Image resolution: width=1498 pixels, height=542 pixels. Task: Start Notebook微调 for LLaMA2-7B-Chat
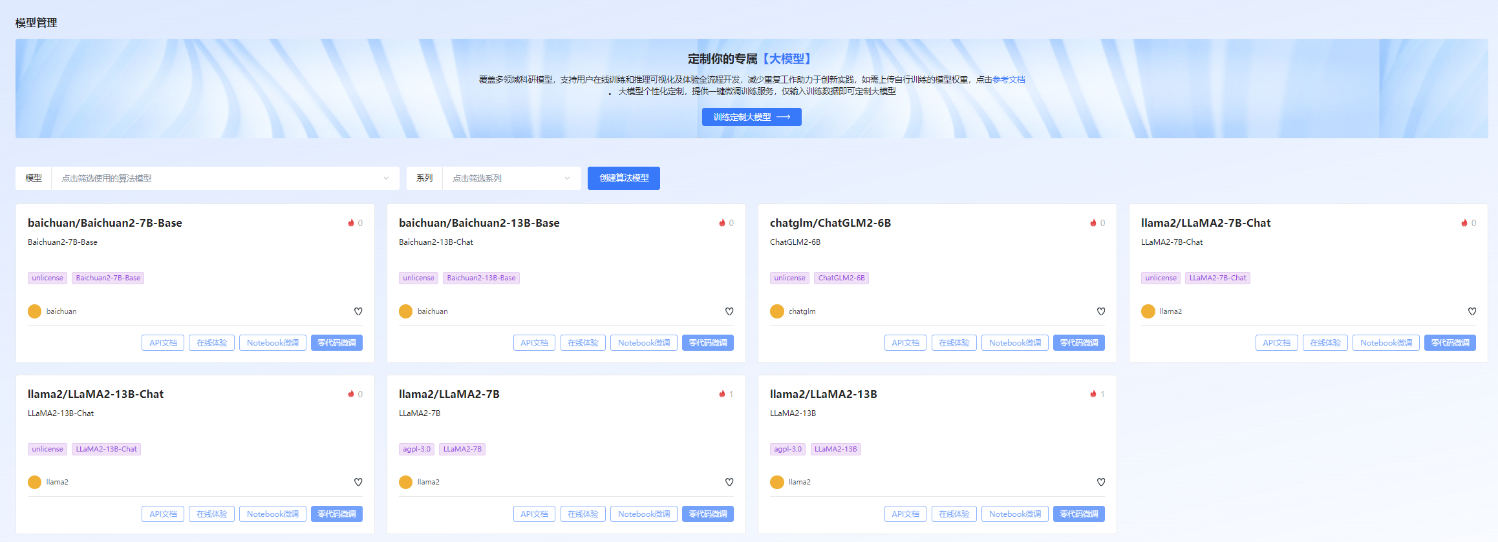1386,343
